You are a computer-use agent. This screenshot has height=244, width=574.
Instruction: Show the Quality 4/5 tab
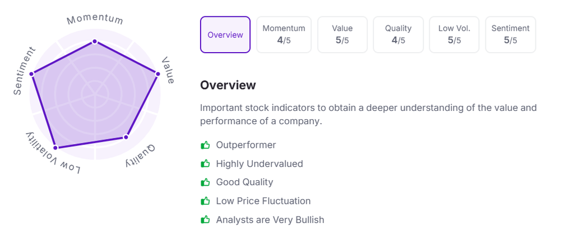[x=398, y=35]
